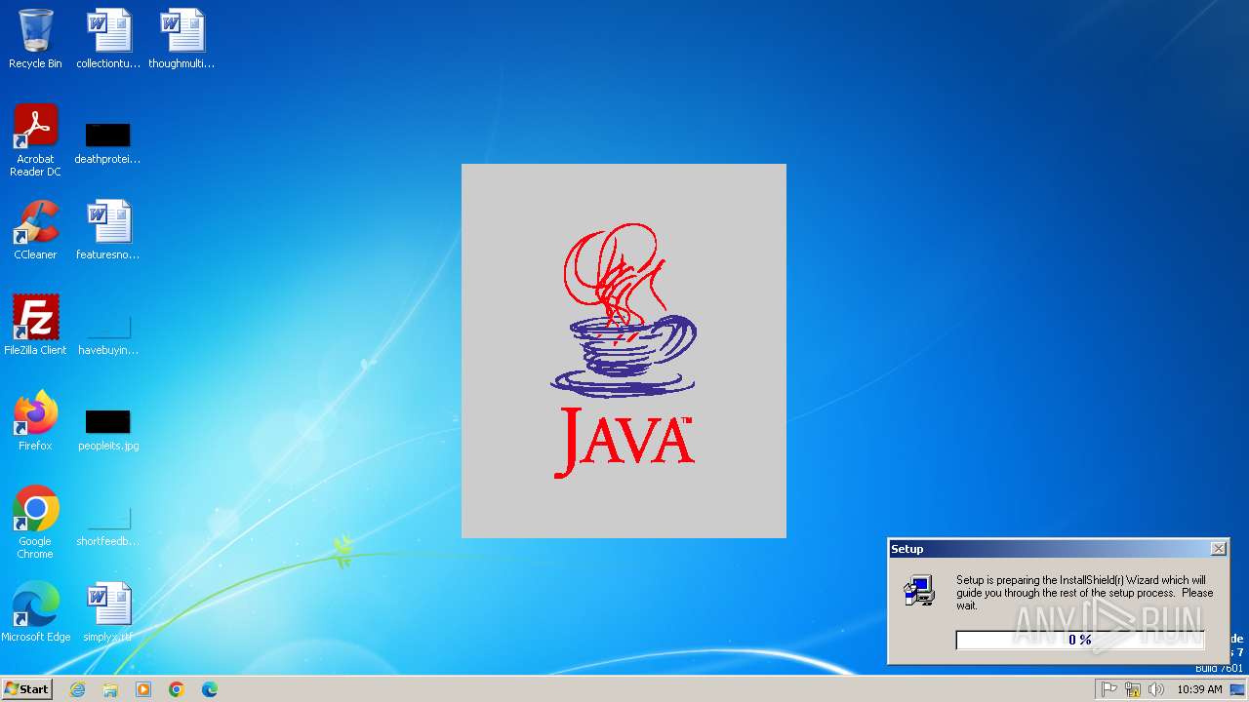Viewport: 1249px width, 702px height.
Task: Click the Setup progress bar at 0%
Action: tap(1080, 640)
